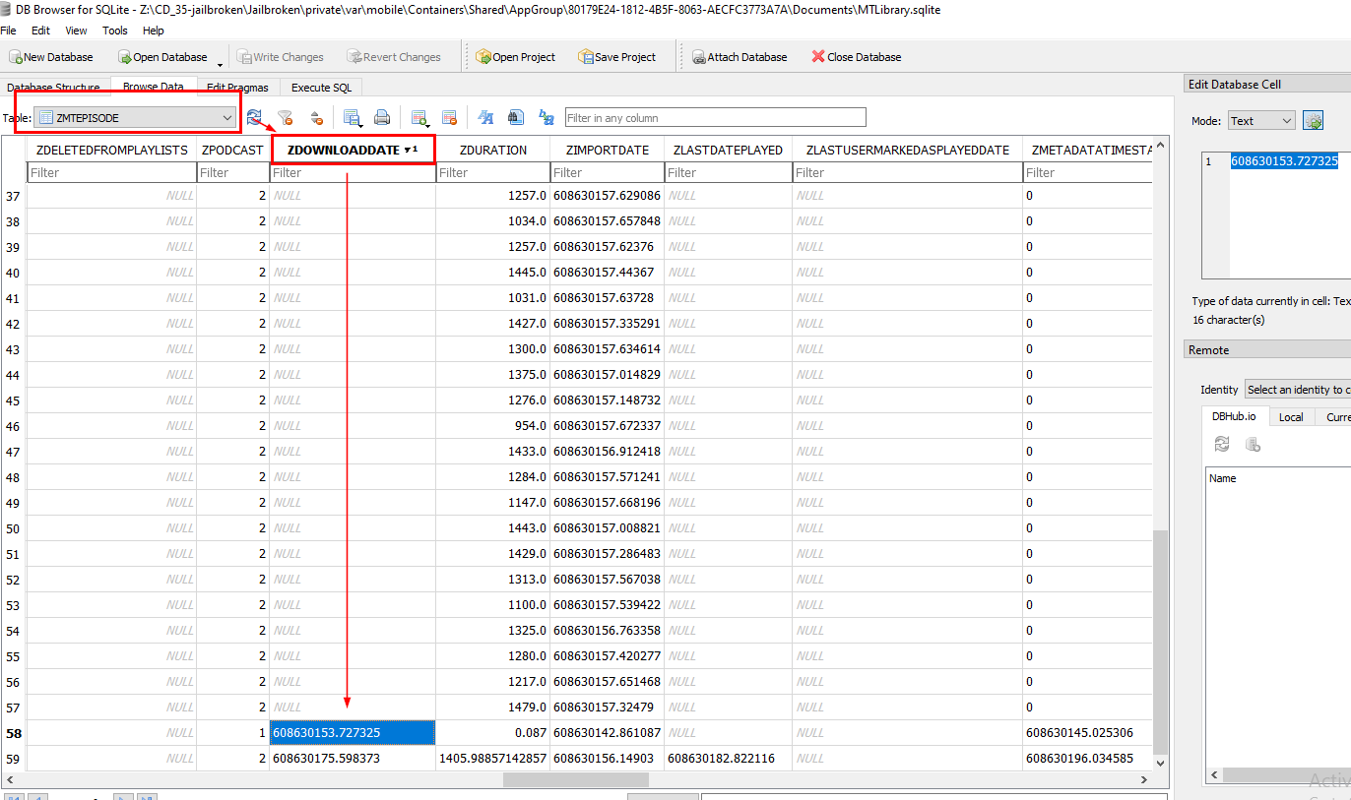Open the Tools menu
The image size is (1351, 800).
point(115,31)
